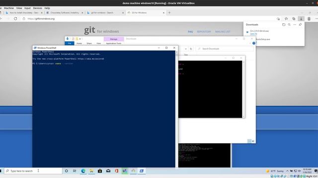318x178 pixels.
Task: Open the browser profile icon
Action: tap(309, 19)
